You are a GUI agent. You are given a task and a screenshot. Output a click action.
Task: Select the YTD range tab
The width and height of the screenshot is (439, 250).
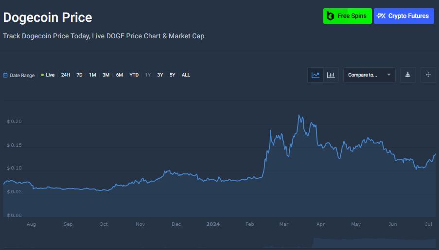[134, 75]
